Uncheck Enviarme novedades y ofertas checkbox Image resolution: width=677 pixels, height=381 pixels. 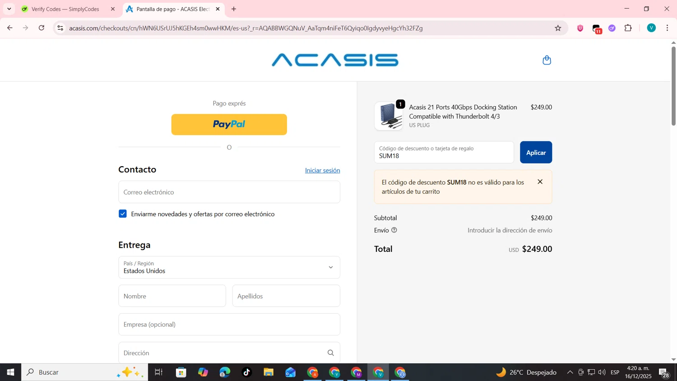(x=123, y=214)
